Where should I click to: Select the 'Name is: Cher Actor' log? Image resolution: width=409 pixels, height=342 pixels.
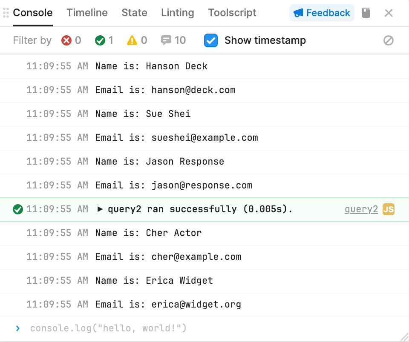click(204, 233)
